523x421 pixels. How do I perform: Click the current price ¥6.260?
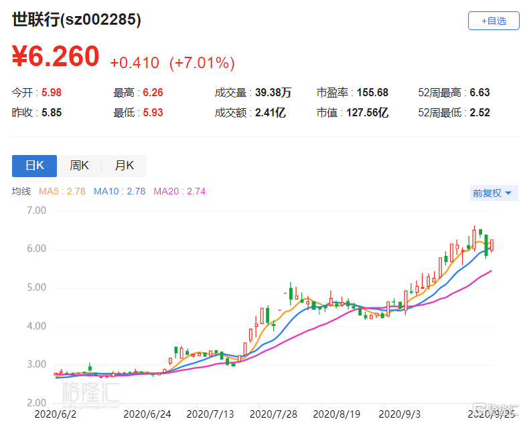(x=56, y=56)
